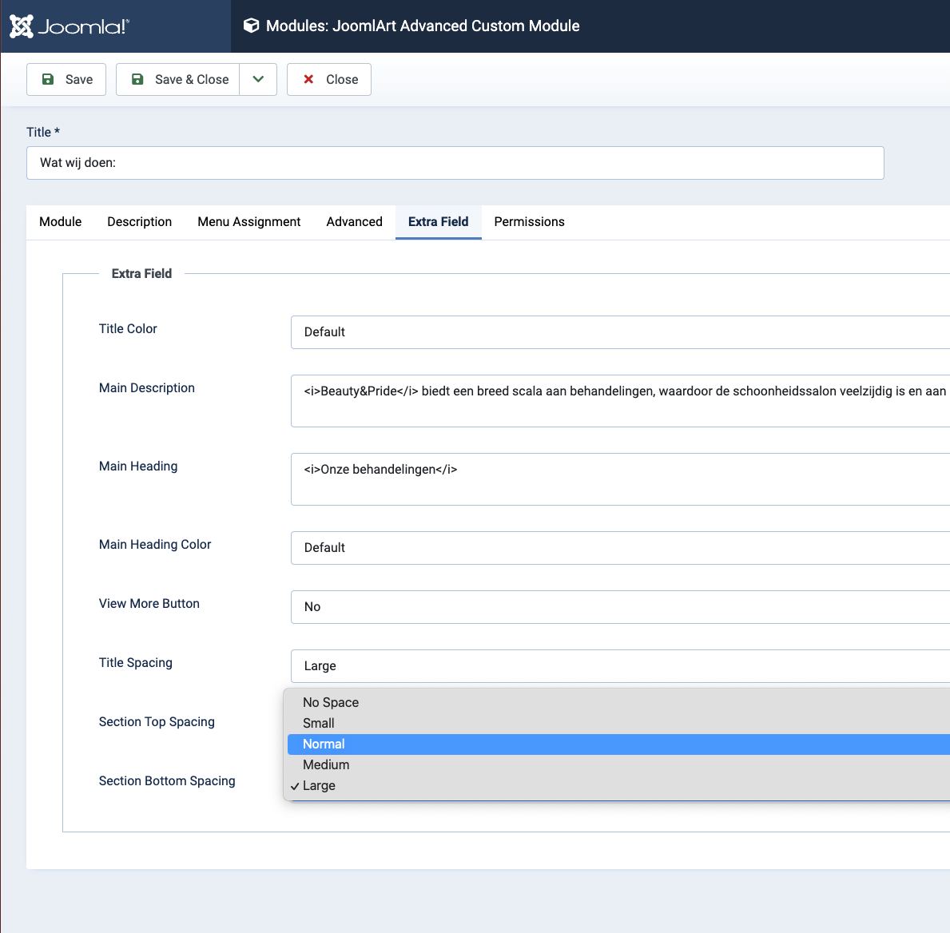Click the Main Heading text area

[619, 479]
